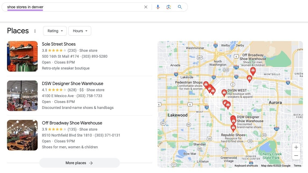Click the More places button
The width and height of the screenshot is (308, 173).
(x=79, y=163)
